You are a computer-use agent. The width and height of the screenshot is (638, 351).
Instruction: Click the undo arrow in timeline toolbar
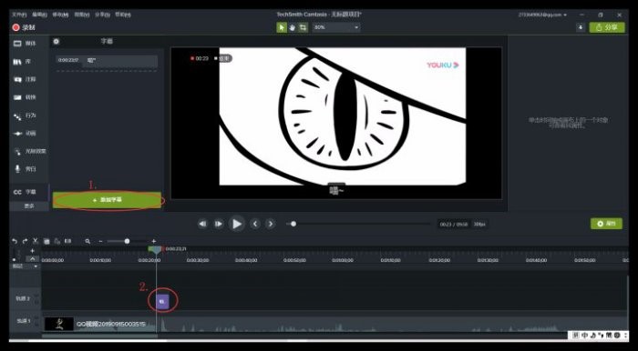(15, 241)
